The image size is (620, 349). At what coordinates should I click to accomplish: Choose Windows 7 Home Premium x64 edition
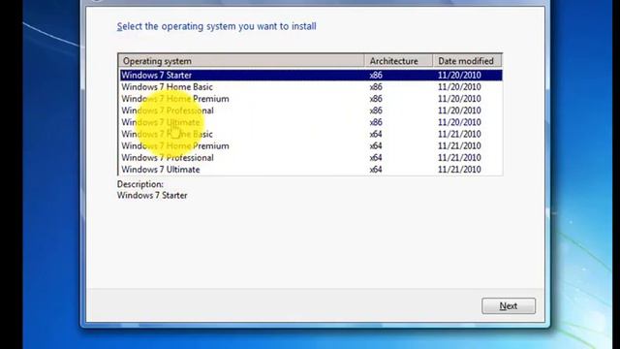311,146
